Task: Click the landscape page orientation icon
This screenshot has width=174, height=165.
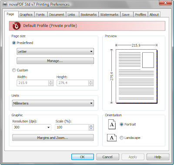Action: 112,138
